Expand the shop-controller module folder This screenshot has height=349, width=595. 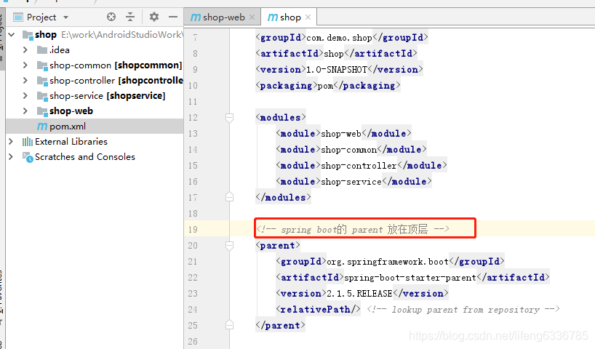click(25, 81)
